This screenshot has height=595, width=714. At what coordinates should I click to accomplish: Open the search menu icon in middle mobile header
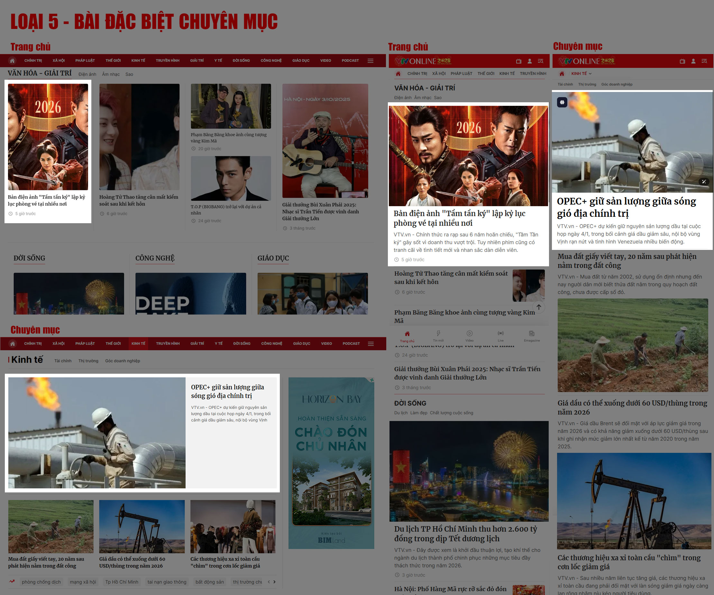540,61
